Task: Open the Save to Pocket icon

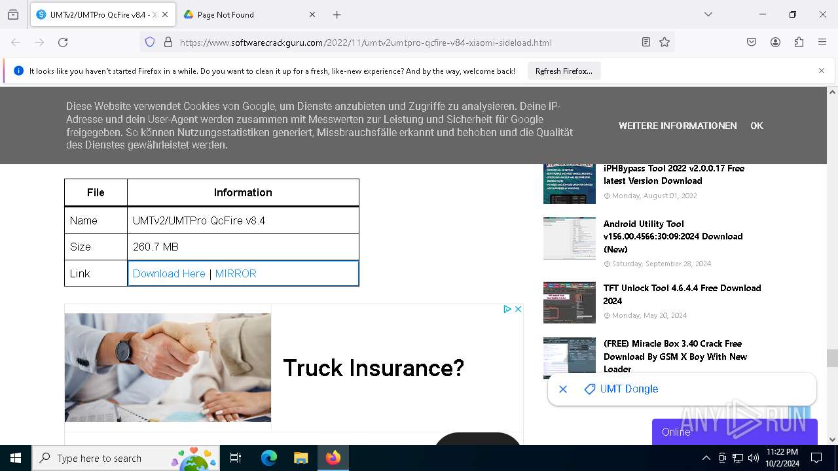Action: 752,42
